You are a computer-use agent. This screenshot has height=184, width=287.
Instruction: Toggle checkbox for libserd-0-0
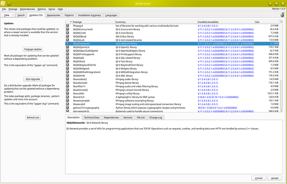[x=67, y=97]
